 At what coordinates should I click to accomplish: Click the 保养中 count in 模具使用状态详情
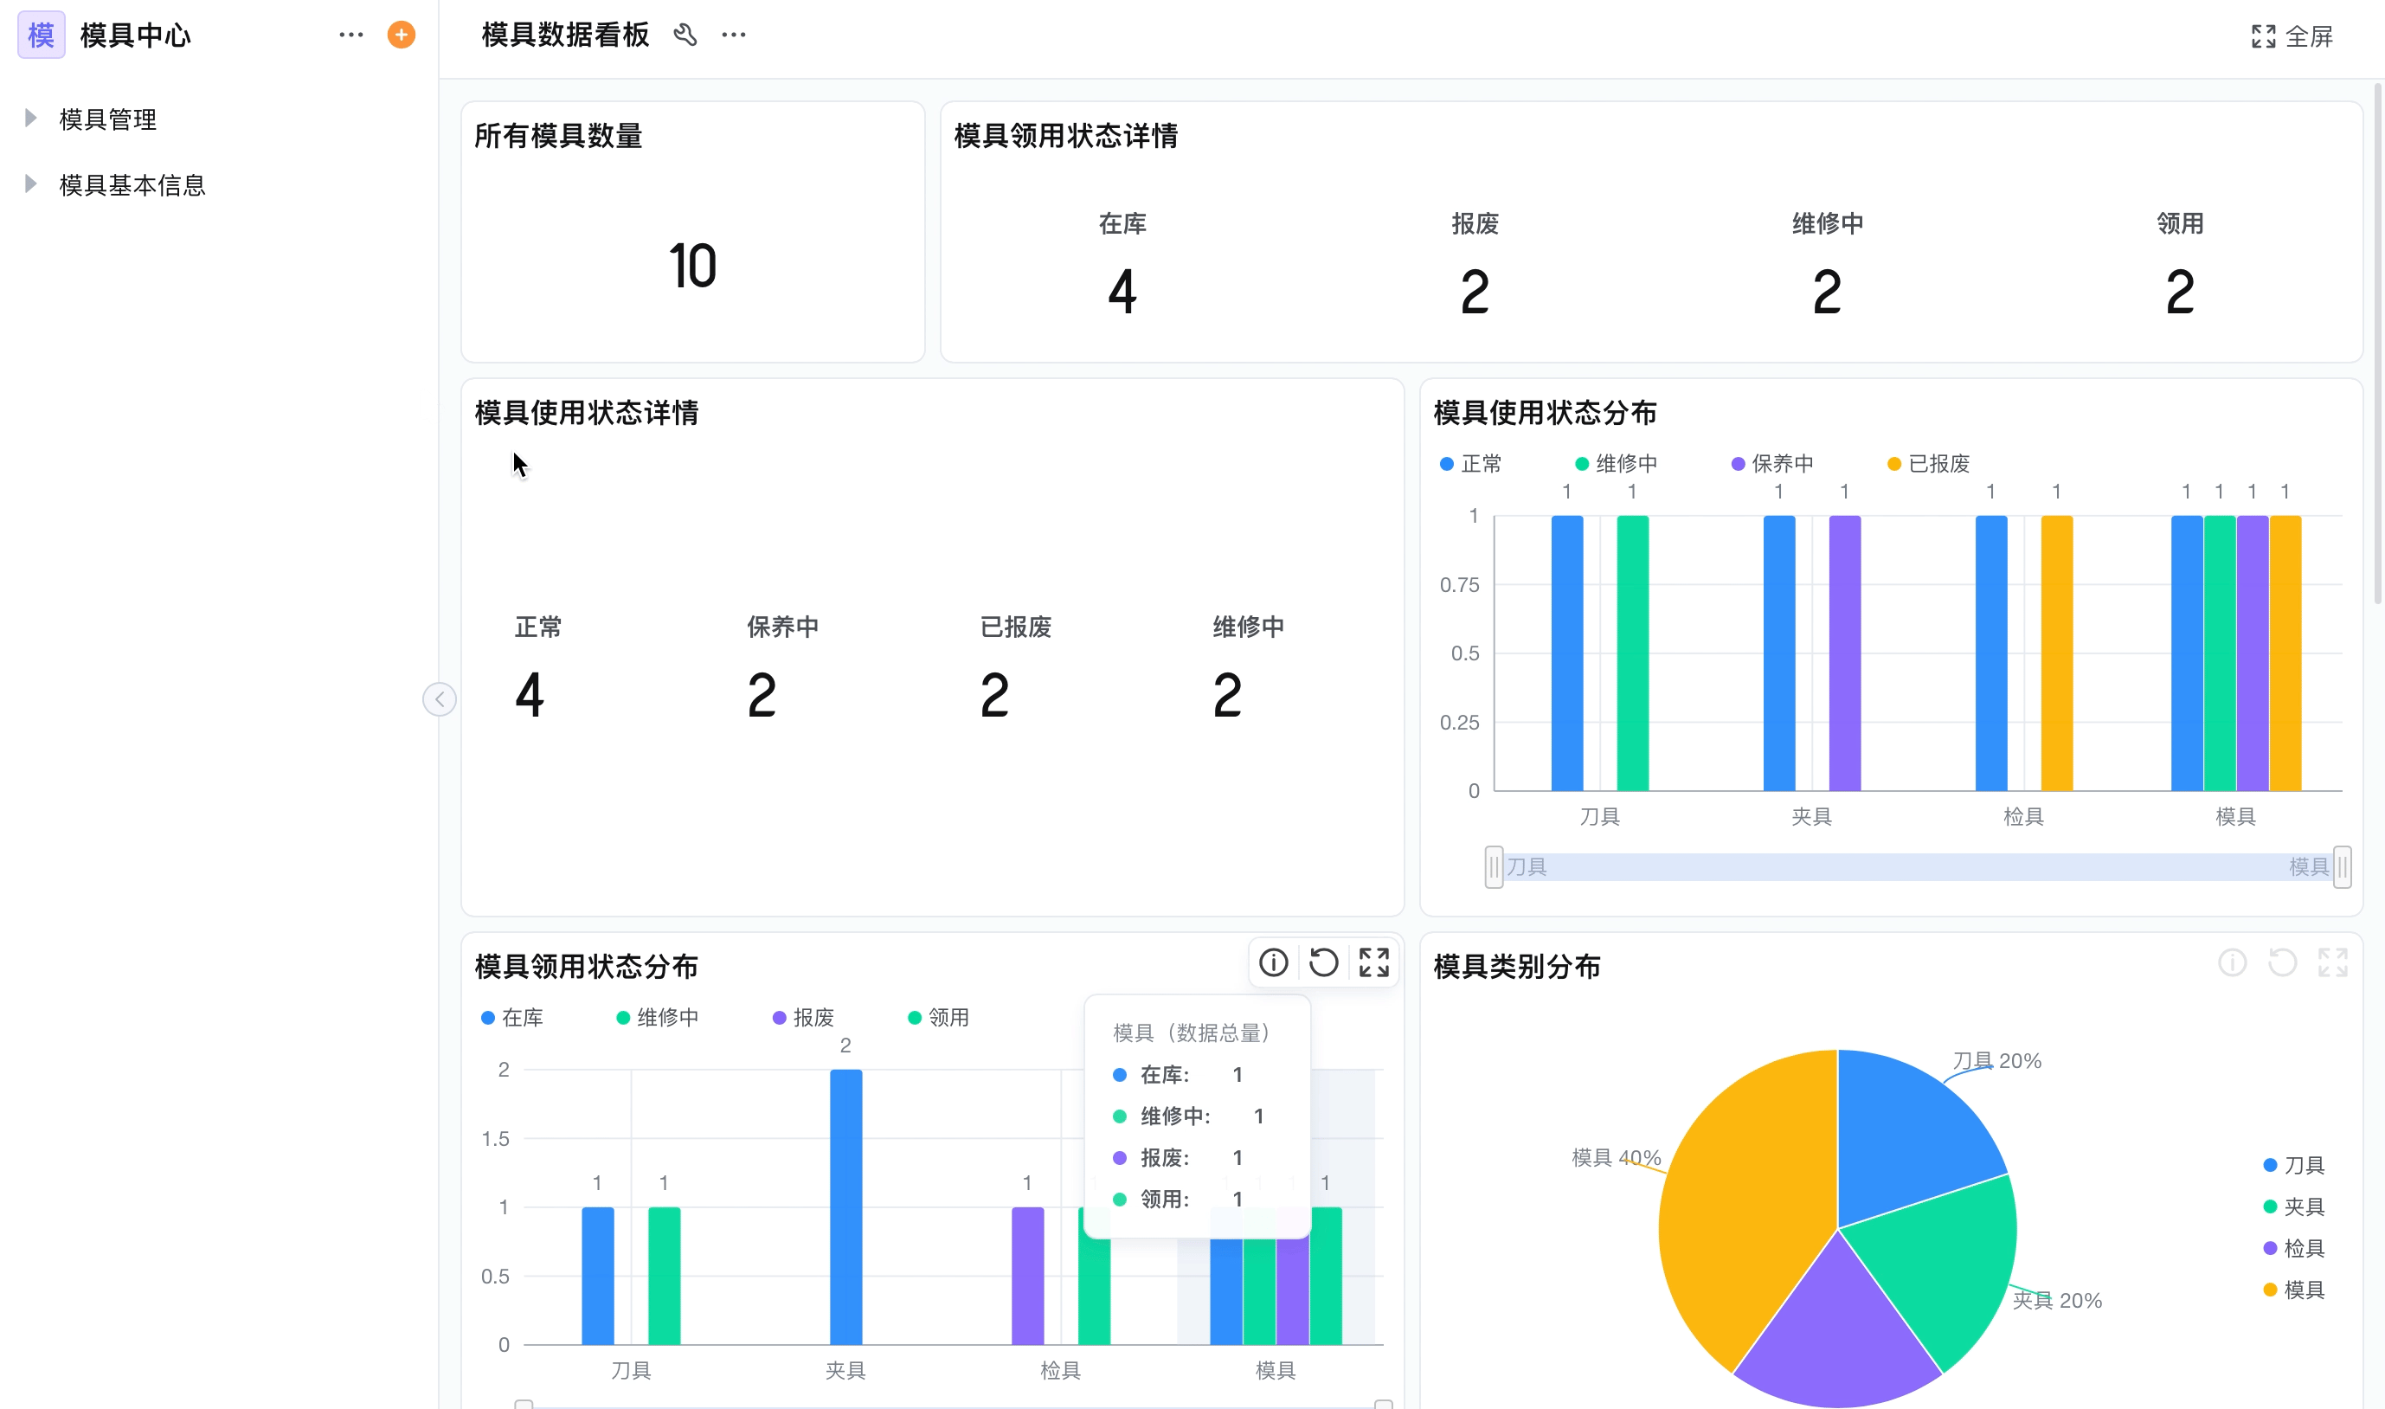[x=762, y=695]
